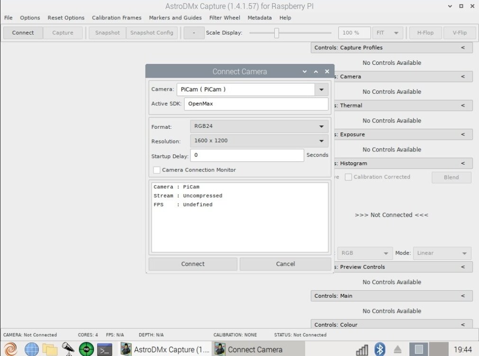Collapse the Controls: Colour panel
This screenshot has height=356, width=479.
click(x=463, y=325)
